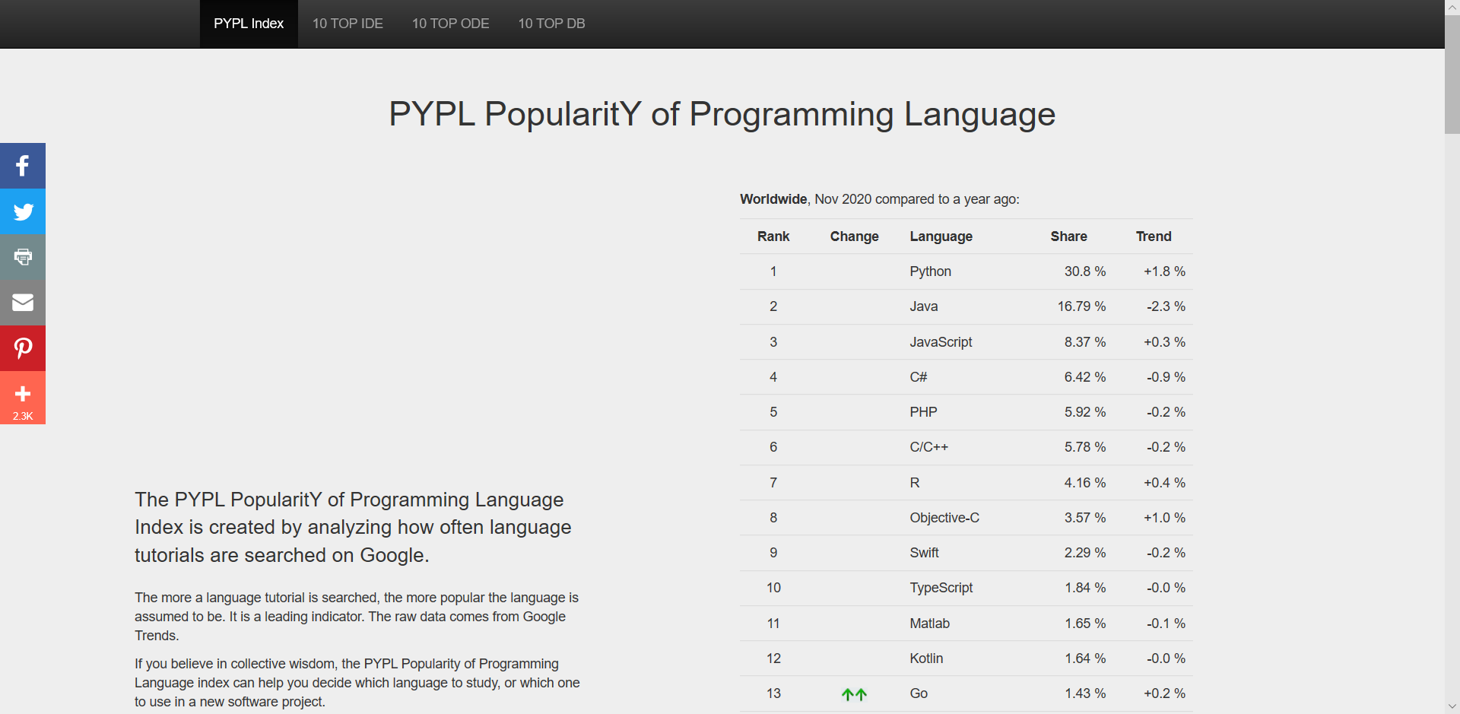Click rank number 10 cell
The width and height of the screenshot is (1460, 714).
tap(773, 588)
